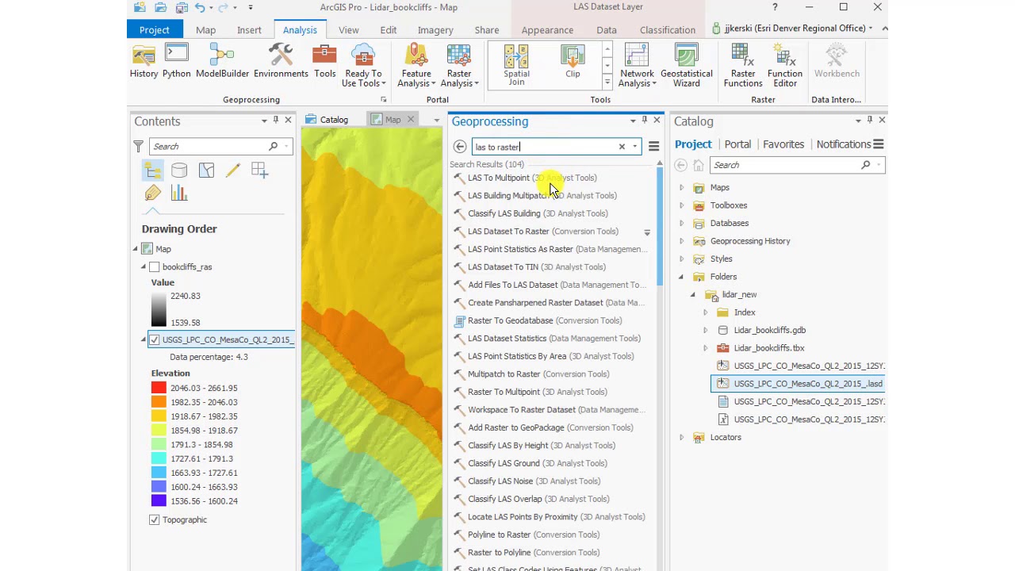1015x571 pixels.
Task: Collapse the Folders node in Catalog
Action: pyautogui.click(x=681, y=277)
